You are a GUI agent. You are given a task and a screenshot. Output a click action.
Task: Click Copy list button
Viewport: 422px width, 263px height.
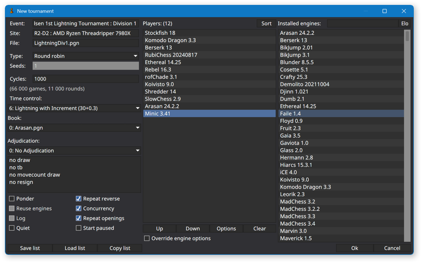(x=120, y=248)
